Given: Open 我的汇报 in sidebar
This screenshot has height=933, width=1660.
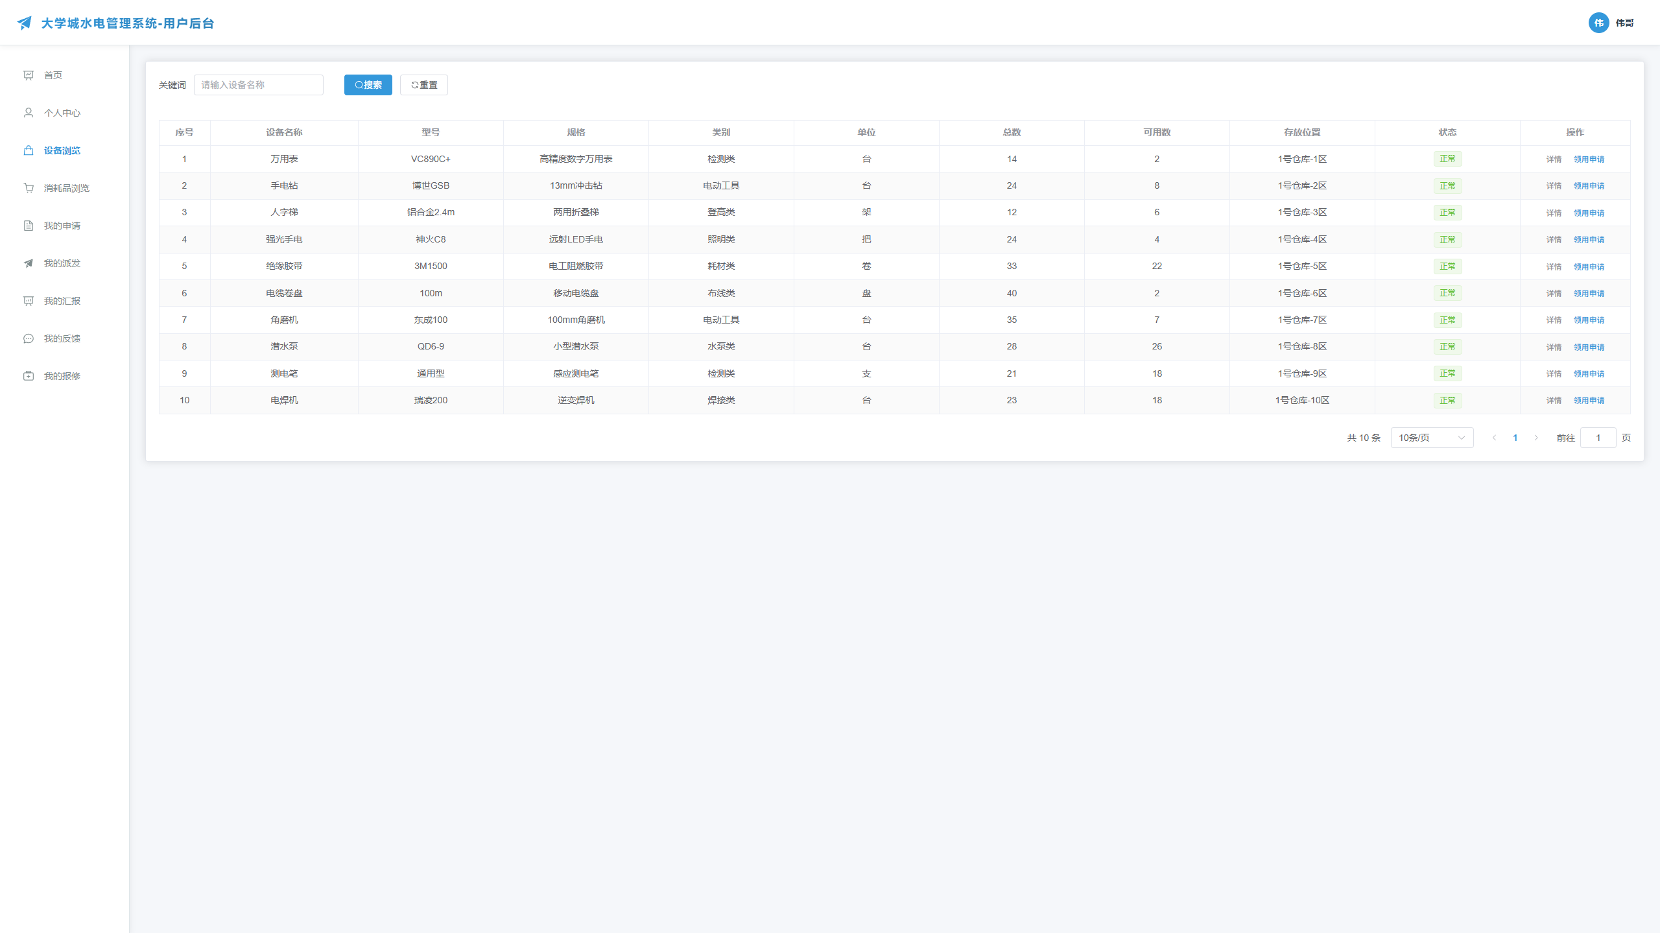Looking at the screenshot, I should [x=64, y=301].
